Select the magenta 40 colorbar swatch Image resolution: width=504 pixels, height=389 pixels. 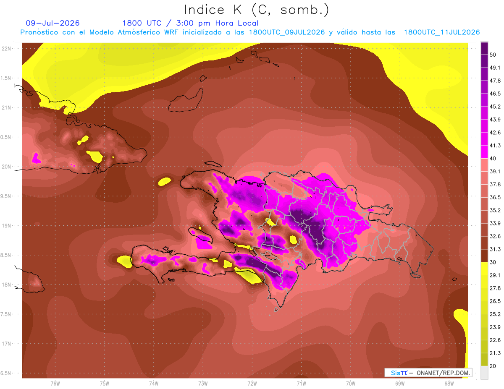[x=484, y=152]
